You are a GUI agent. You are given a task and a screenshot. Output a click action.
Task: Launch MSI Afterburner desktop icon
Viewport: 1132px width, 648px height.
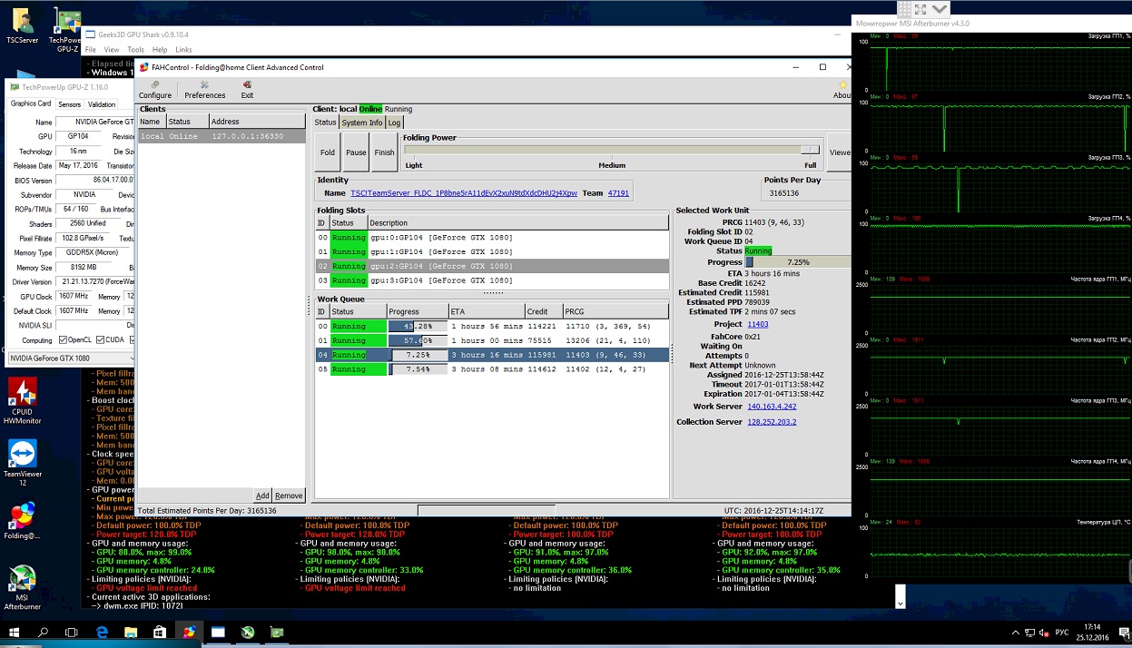pos(22,588)
